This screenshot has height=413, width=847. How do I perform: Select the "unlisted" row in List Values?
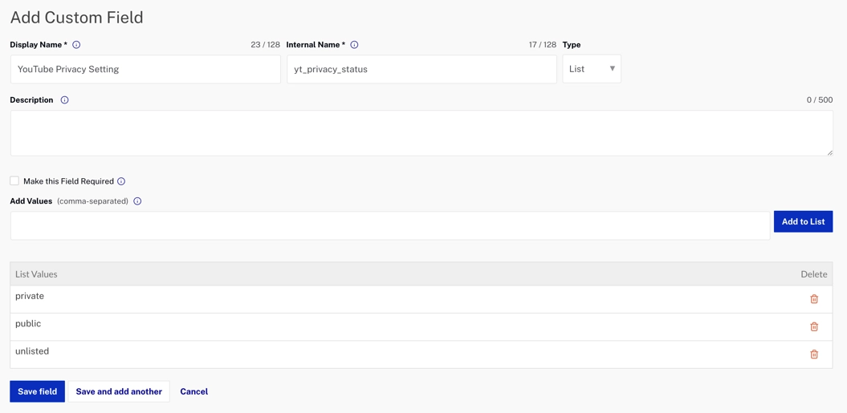[321, 353]
